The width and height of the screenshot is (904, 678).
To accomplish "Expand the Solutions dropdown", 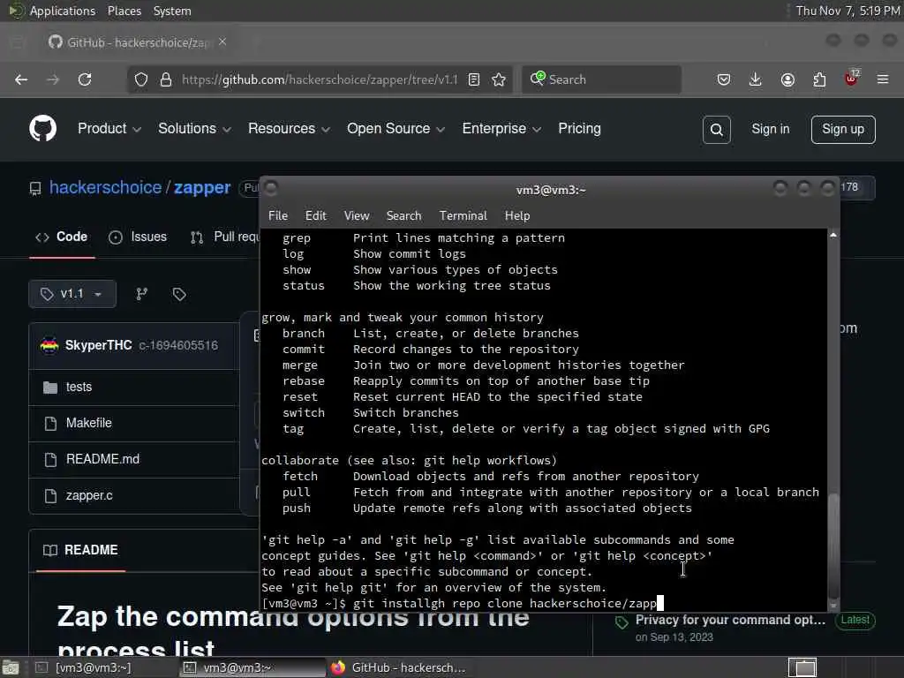I will coord(194,129).
